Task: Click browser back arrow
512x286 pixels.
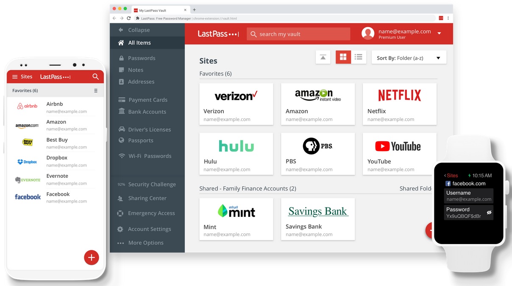Action: [114, 18]
